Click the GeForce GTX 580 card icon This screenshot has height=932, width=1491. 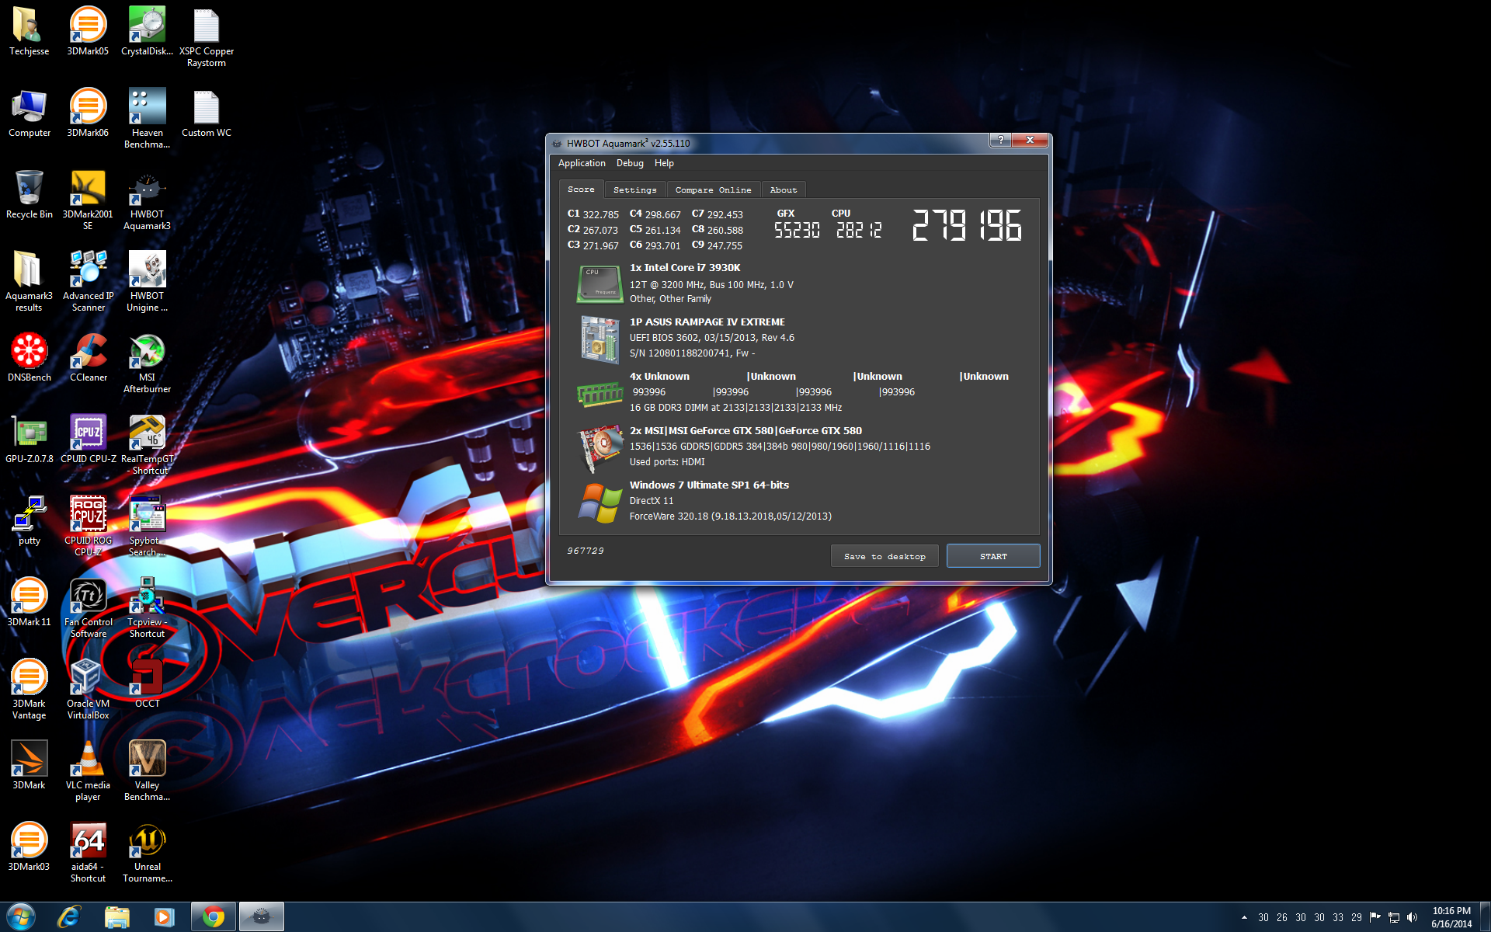click(600, 448)
